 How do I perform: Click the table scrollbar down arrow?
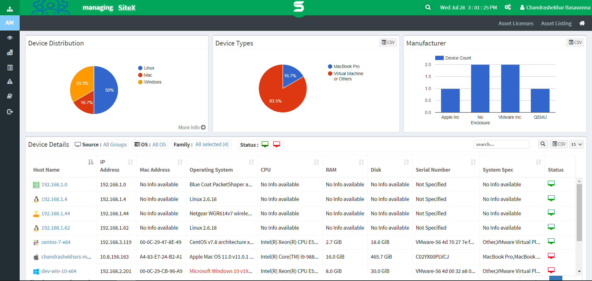point(579,271)
